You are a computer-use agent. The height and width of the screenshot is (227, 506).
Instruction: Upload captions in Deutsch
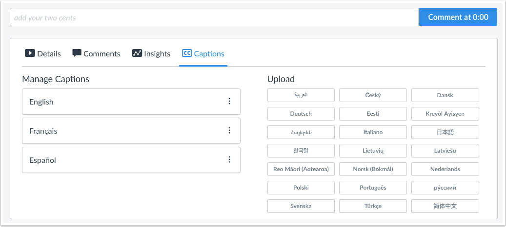coord(301,114)
